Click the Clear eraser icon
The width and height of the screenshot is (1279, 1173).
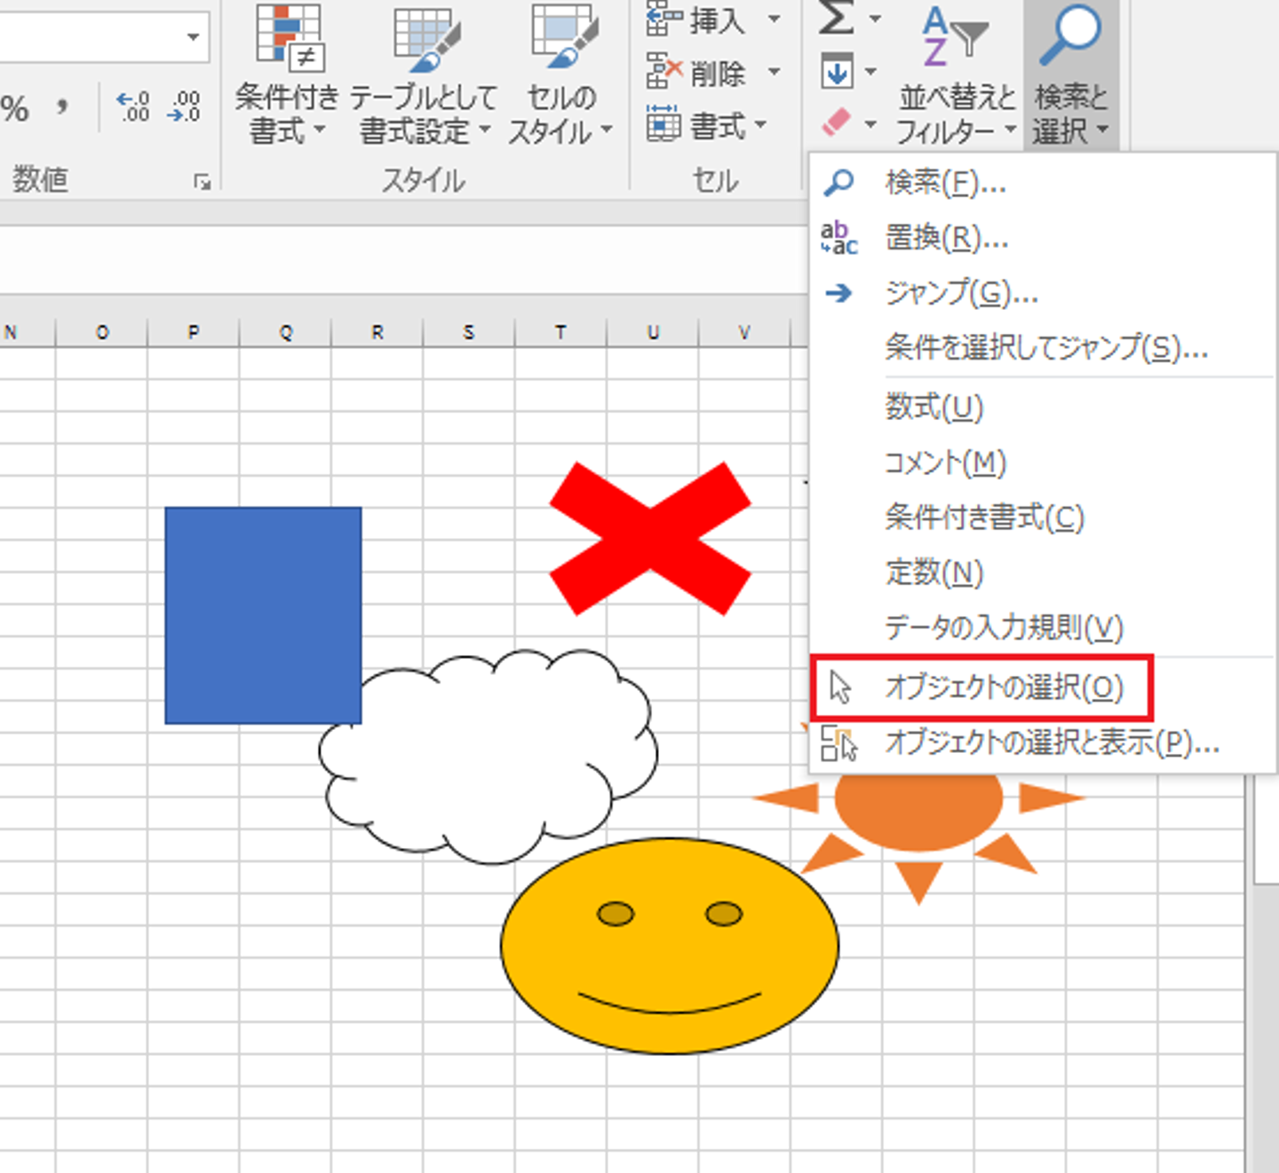[x=837, y=123]
